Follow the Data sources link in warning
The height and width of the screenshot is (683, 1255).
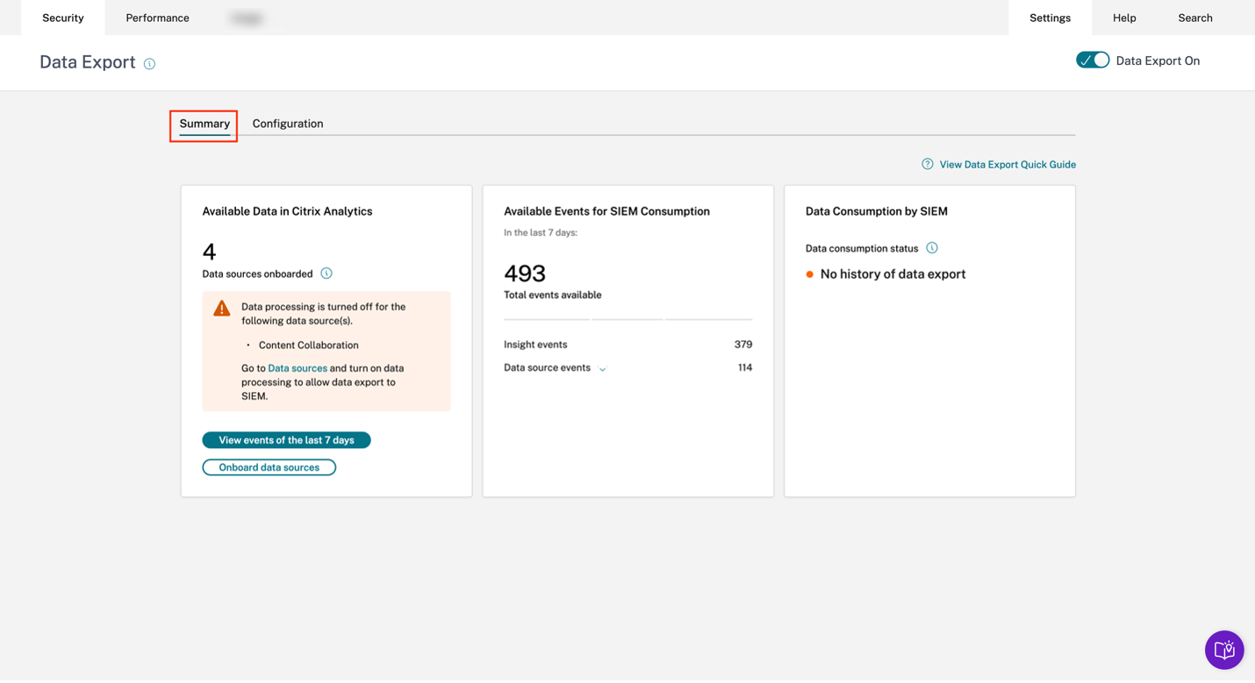tap(298, 368)
